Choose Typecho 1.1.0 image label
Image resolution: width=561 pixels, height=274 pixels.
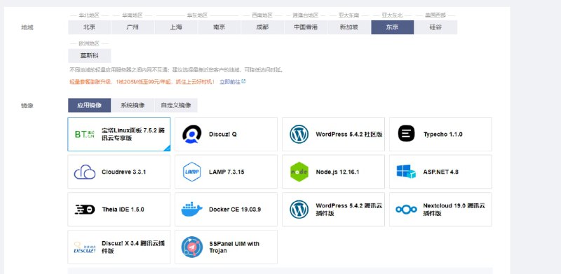pyautogui.click(x=442, y=134)
